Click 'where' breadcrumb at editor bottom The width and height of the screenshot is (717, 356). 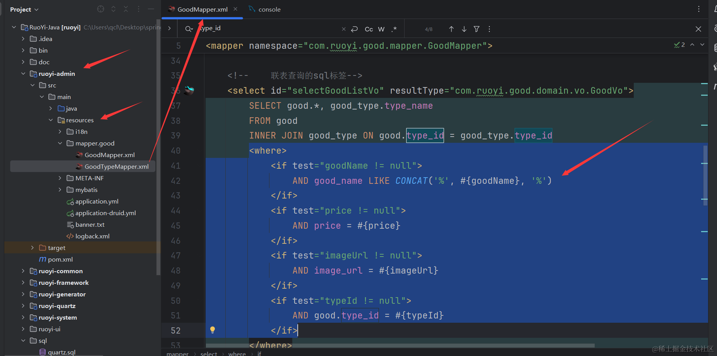point(237,353)
